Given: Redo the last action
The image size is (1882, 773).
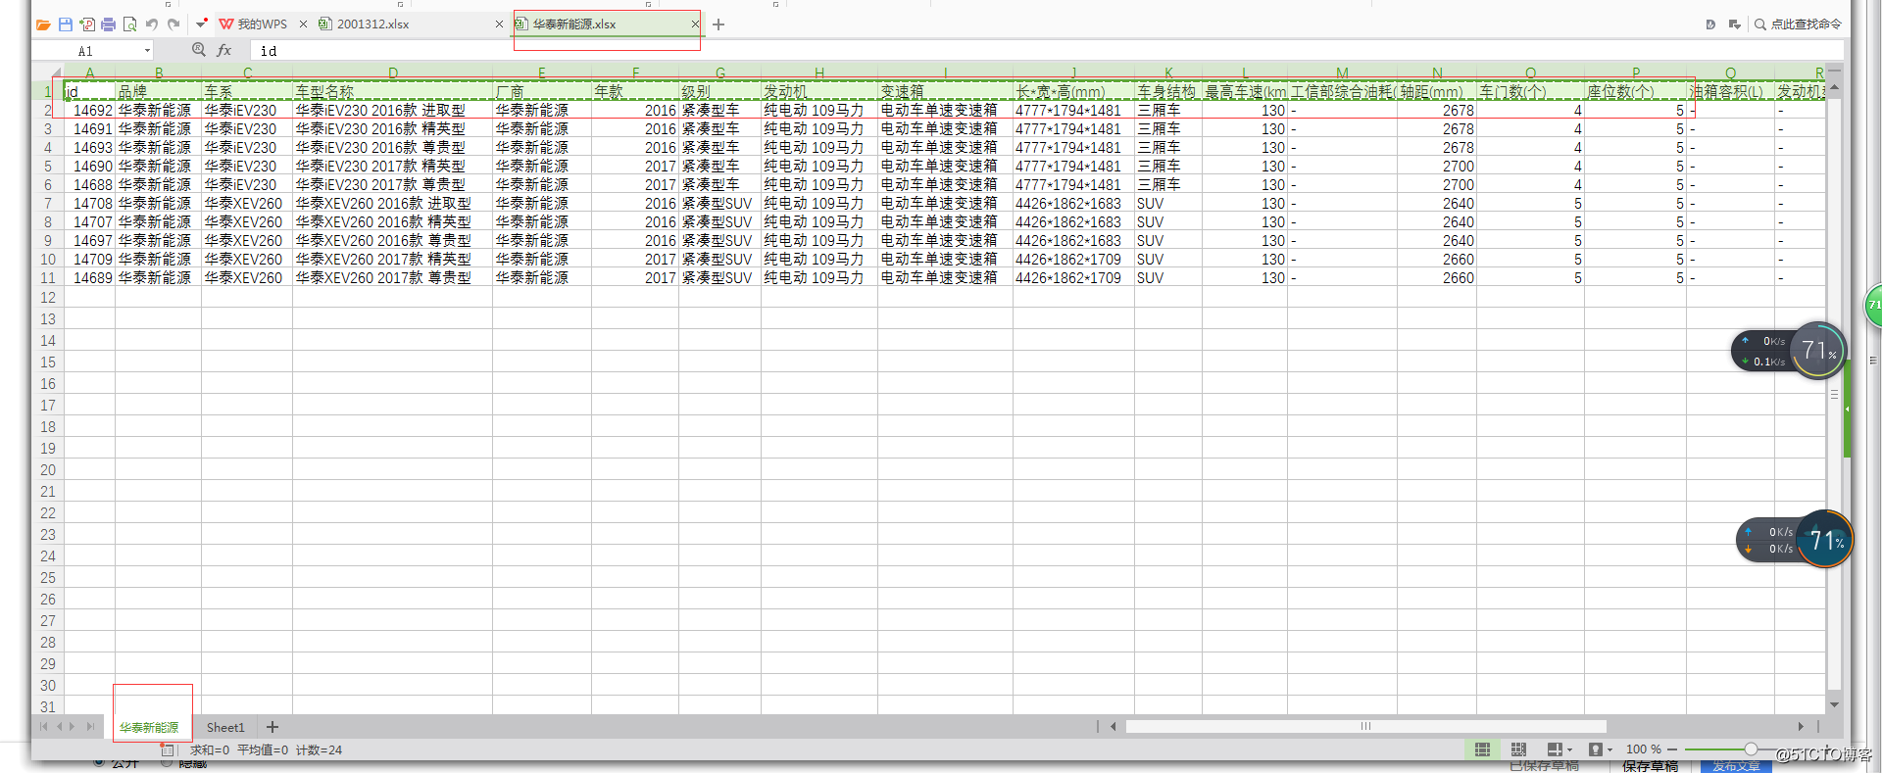Looking at the screenshot, I should (x=173, y=24).
